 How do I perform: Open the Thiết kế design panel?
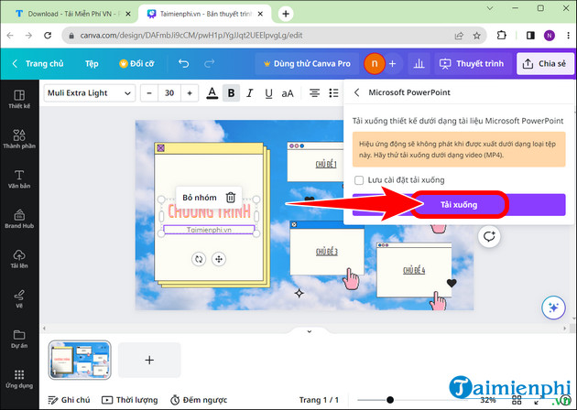coord(19,99)
